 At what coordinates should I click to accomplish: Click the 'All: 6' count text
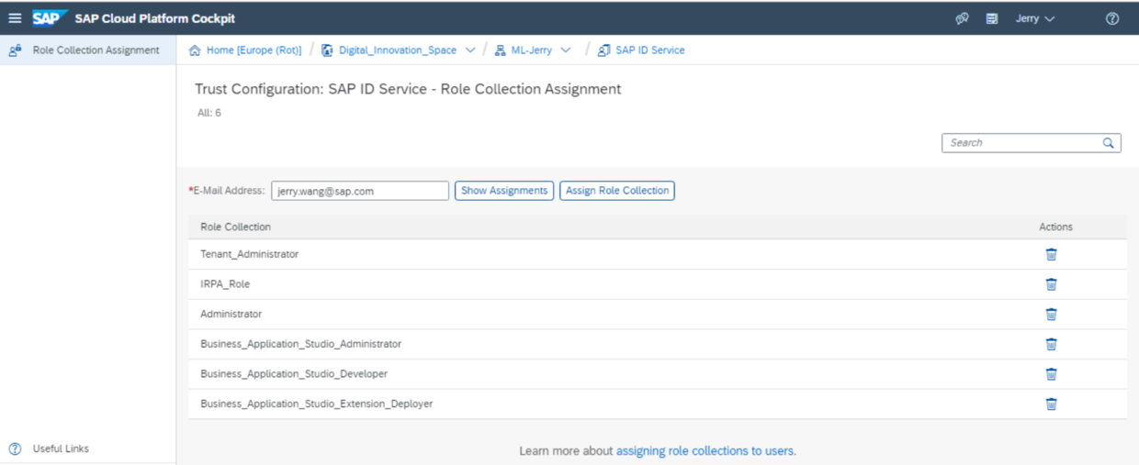[x=208, y=113]
